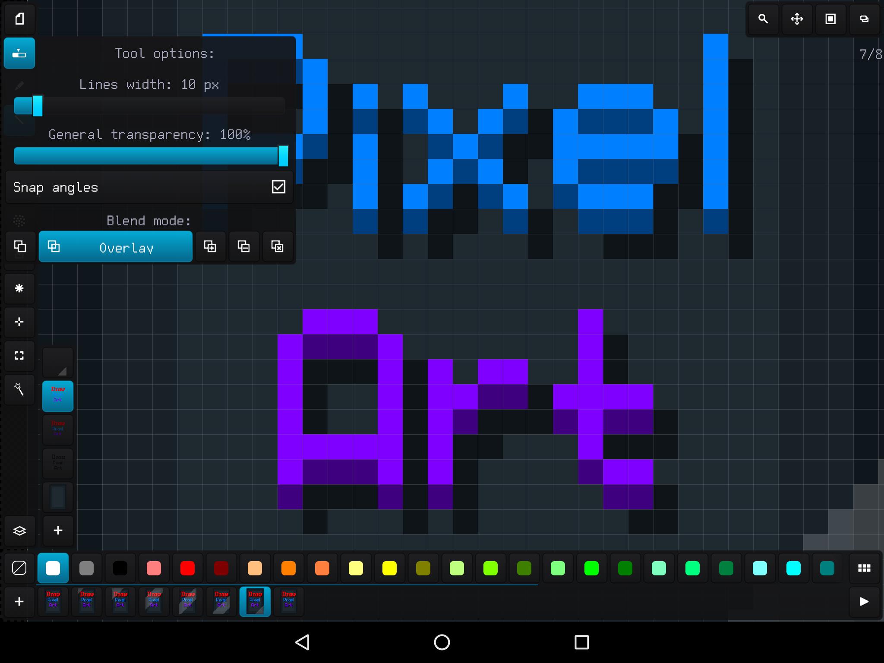The width and height of the screenshot is (884, 663).
Task: Expand the full color palette grid
Action: tap(864, 568)
